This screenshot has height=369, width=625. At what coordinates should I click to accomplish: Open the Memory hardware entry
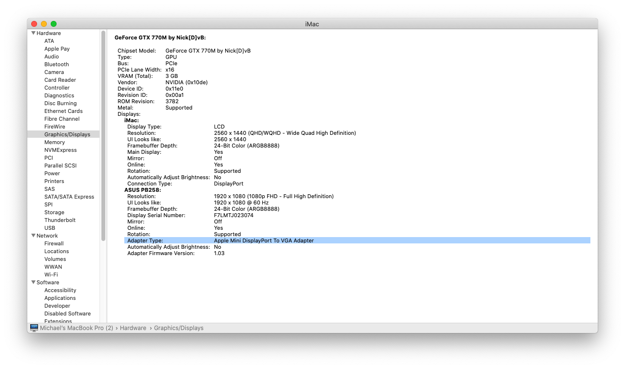pos(55,142)
